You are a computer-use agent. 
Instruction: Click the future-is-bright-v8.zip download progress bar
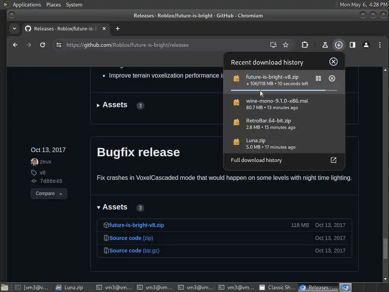tap(284, 90)
